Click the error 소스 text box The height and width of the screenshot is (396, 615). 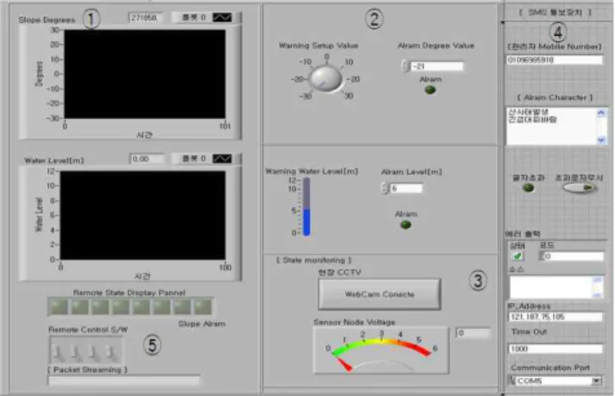coord(551,287)
